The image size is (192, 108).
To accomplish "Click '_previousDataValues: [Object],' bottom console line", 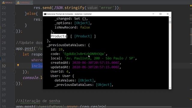I will click(x=84, y=85).
